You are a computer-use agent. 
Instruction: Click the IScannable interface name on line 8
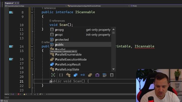point(85,12)
